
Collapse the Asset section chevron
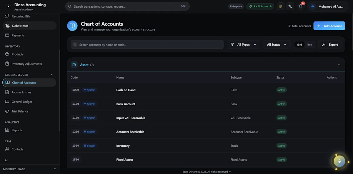[339, 65]
